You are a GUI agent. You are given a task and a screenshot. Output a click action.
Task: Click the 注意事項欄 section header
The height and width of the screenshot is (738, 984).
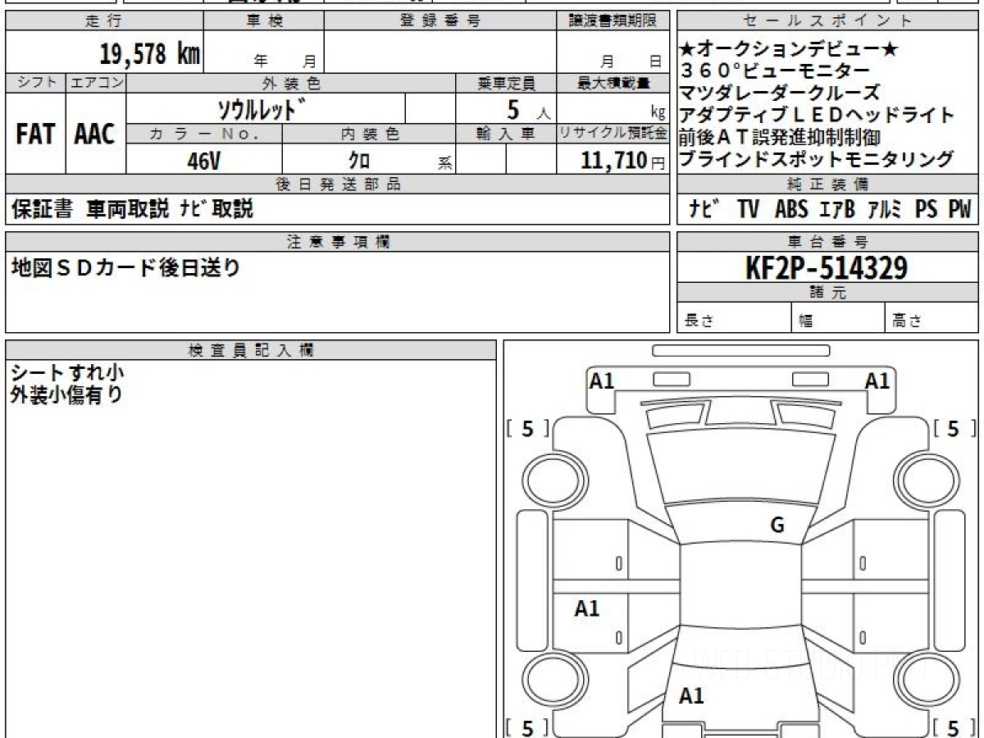[x=338, y=241]
